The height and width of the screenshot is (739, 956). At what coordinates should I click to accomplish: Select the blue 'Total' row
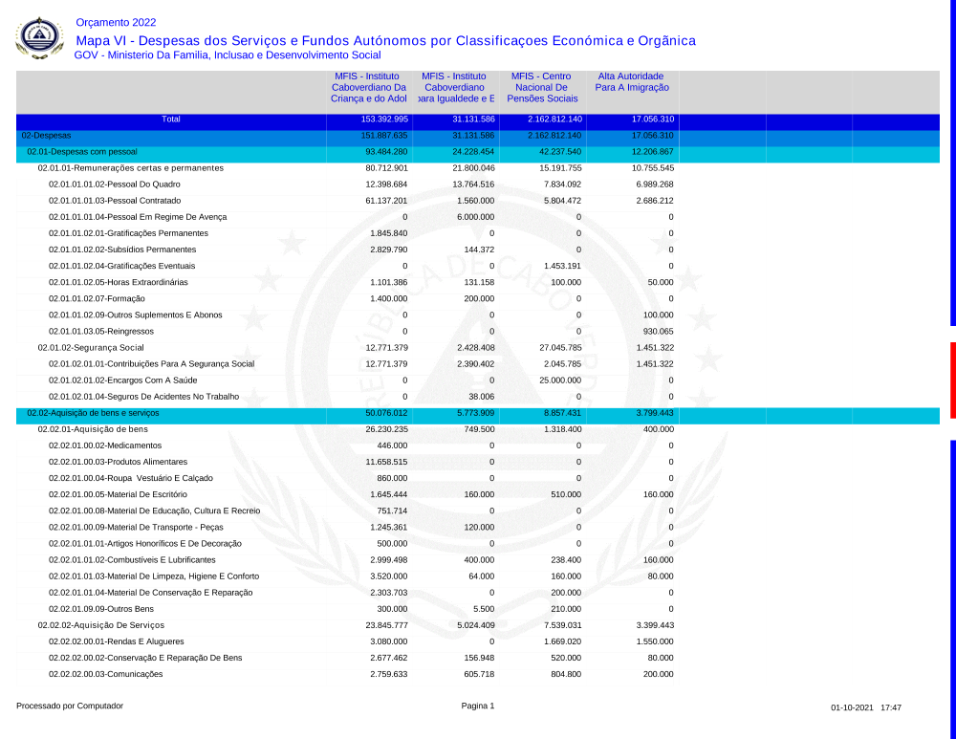[x=170, y=120]
